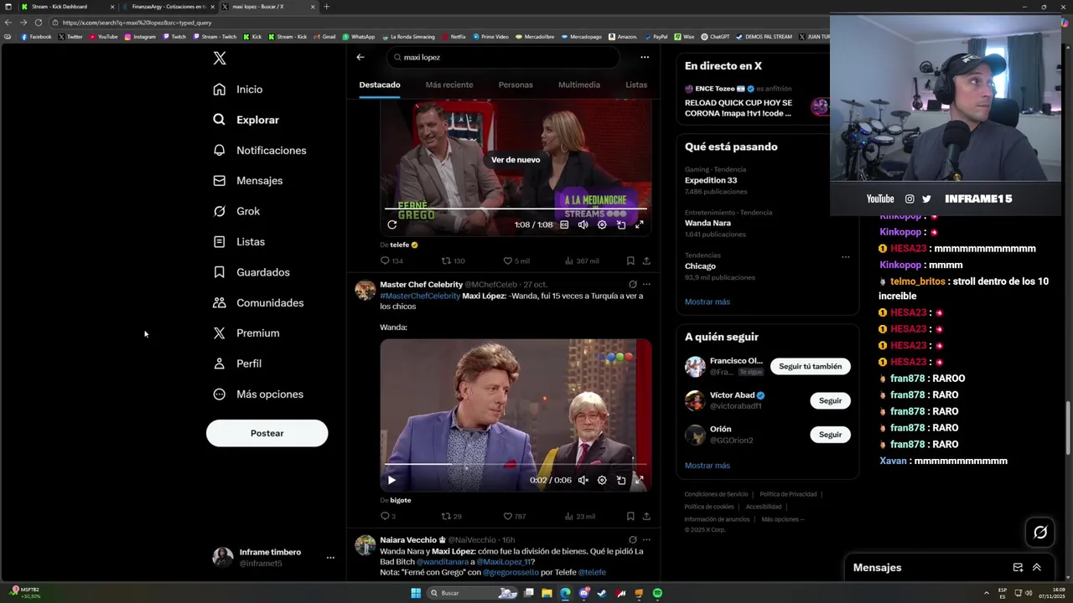
Task: Play the Master Chef Celebrity video
Action: (x=391, y=480)
